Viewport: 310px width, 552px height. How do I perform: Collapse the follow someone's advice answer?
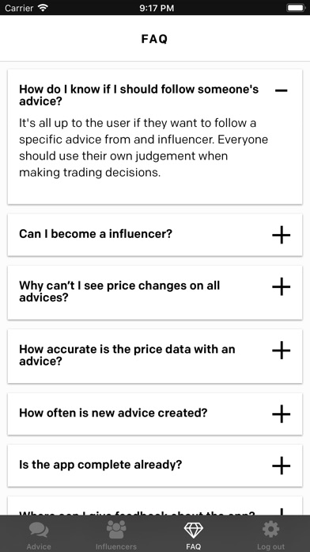click(x=282, y=91)
